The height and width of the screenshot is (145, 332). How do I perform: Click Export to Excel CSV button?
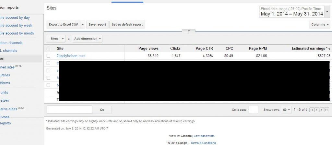coord(63,25)
